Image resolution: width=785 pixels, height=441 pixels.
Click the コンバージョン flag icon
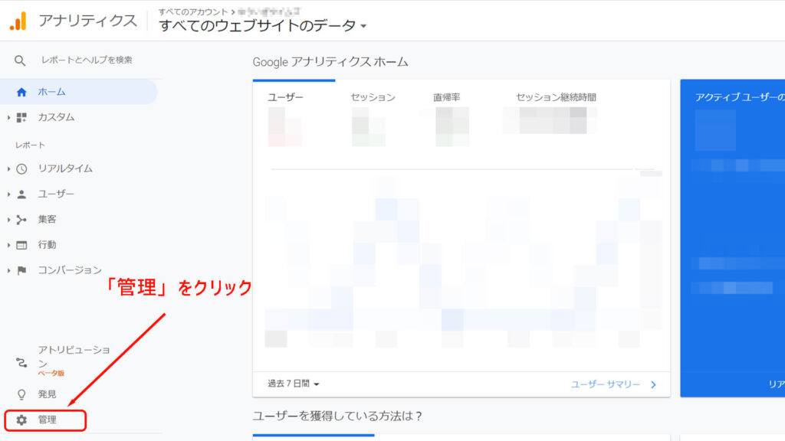tap(21, 270)
